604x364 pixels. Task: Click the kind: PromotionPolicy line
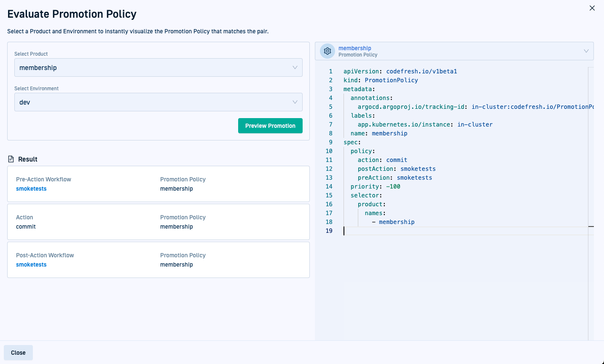[381, 80]
